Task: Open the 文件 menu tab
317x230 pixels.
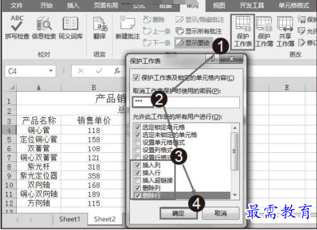Action: click(x=16, y=5)
